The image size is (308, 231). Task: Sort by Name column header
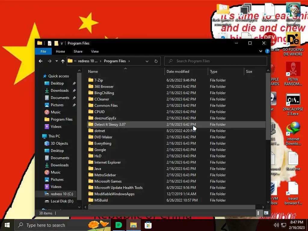(125, 72)
